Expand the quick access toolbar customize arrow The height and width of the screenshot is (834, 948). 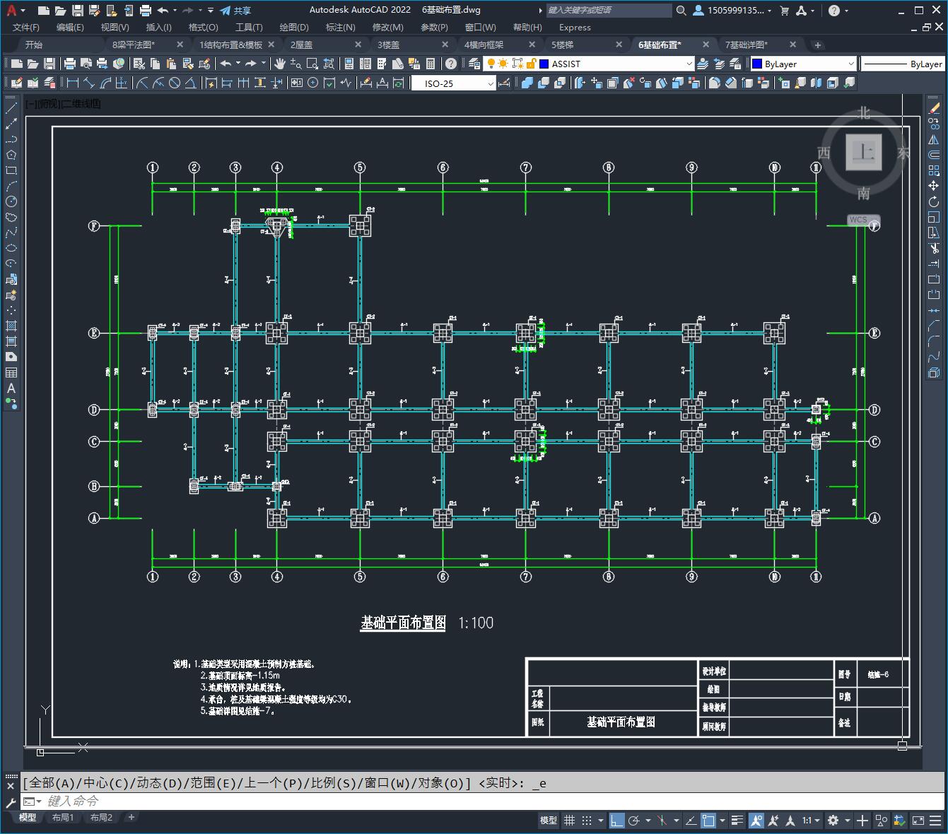tap(211, 10)
